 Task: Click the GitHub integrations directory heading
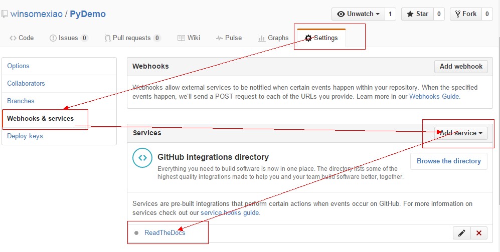coord(213,157)
